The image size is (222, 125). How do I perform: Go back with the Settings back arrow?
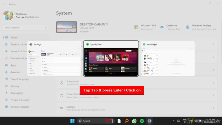[x=4, y=4]
